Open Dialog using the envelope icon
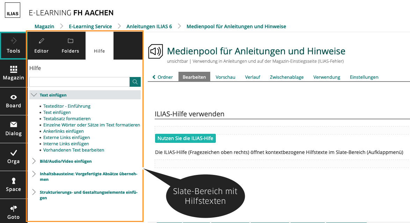410x223 pixels. click(x=13, y=129)
